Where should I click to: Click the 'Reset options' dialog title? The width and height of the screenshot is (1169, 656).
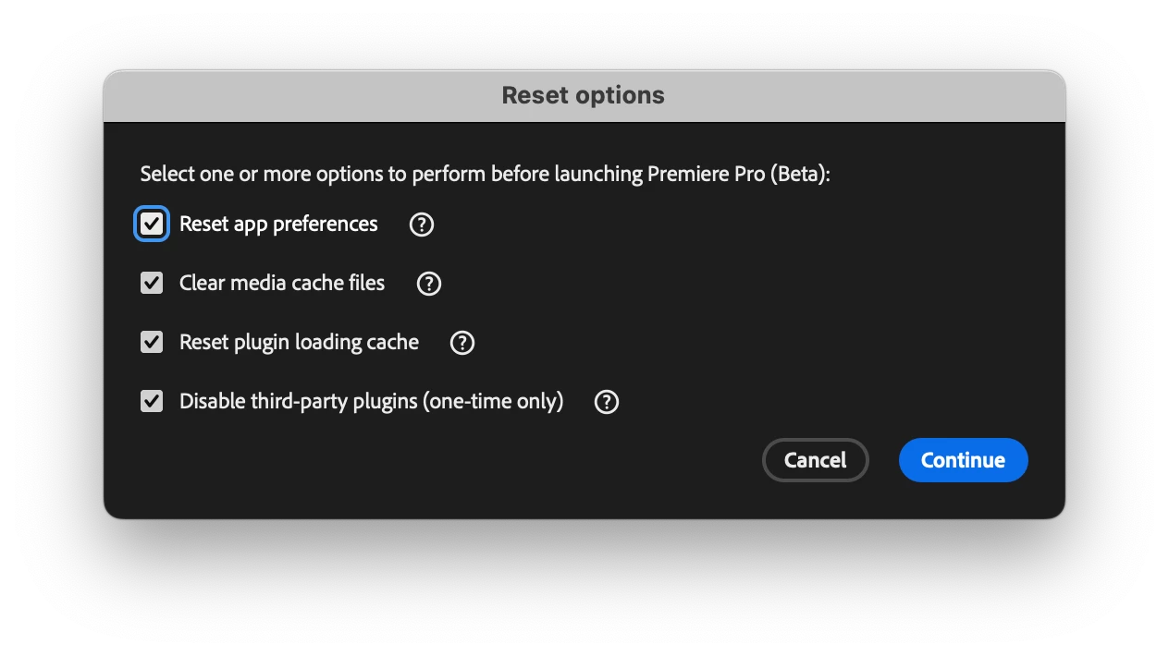click(x=584, y=95)
